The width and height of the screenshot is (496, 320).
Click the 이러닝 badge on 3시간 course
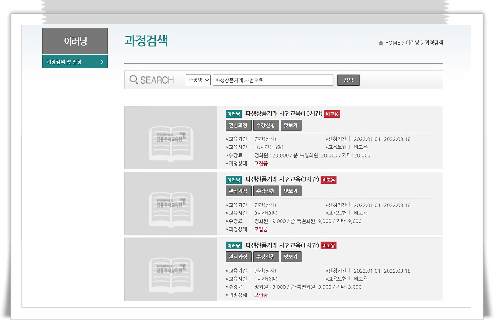point(234,180)
